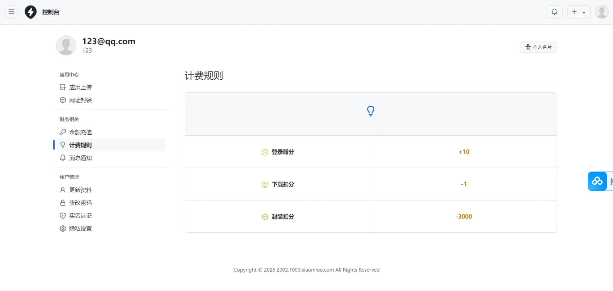Click the lightning bolt logo

click(31, 12)
